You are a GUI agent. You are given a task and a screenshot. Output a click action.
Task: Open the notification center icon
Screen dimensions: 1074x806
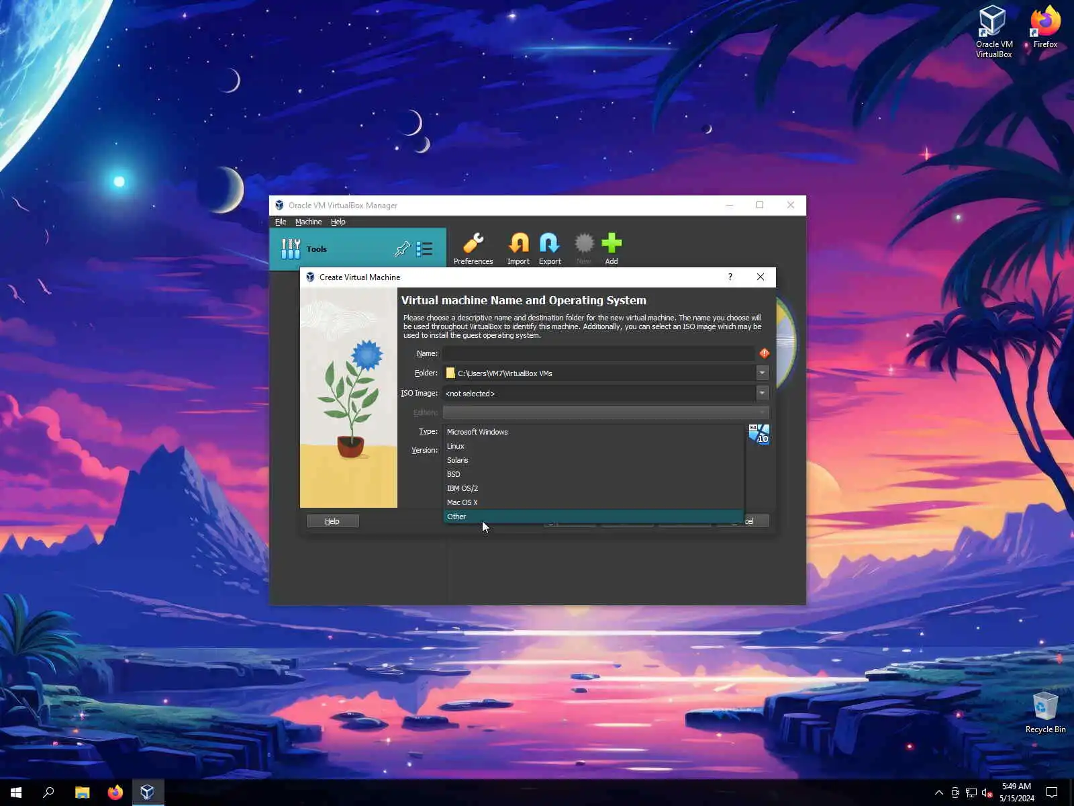coord(1052,793)
